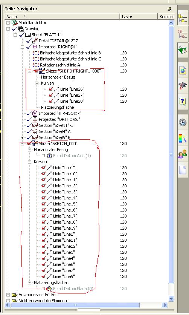This screenshot has width=189, height=315.
Task: Open the graduation cap training tab
Action: tap(183, 86)
